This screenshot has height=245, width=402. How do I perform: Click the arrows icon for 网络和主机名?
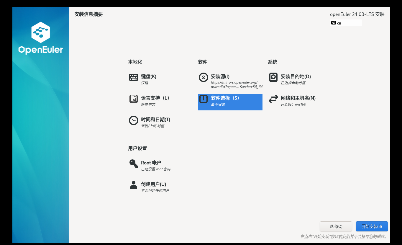[x=273, y=99]
